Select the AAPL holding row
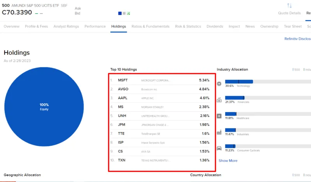The height and width of the screenshot is (182, 311). point(123,98)
